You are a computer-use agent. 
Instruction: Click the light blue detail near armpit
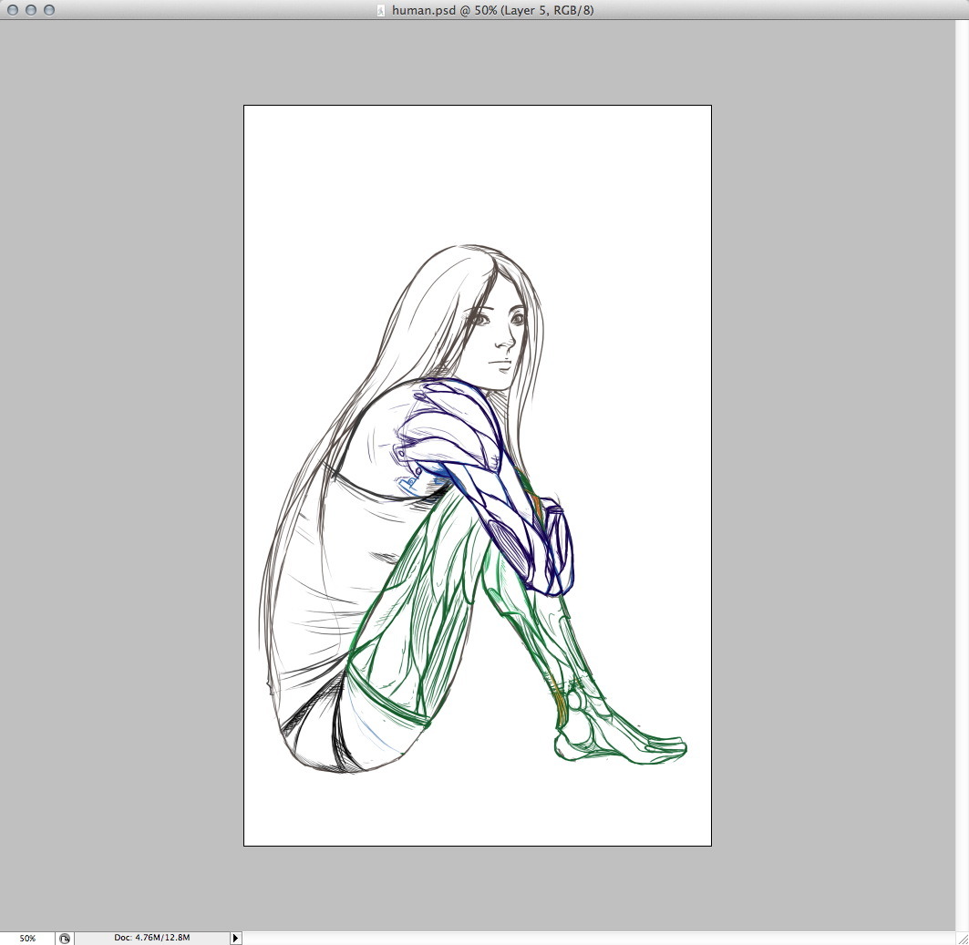pos(410,481)
